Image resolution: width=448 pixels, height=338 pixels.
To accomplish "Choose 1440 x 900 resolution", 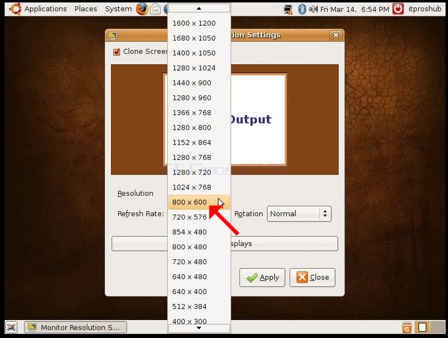I will 199,83.
